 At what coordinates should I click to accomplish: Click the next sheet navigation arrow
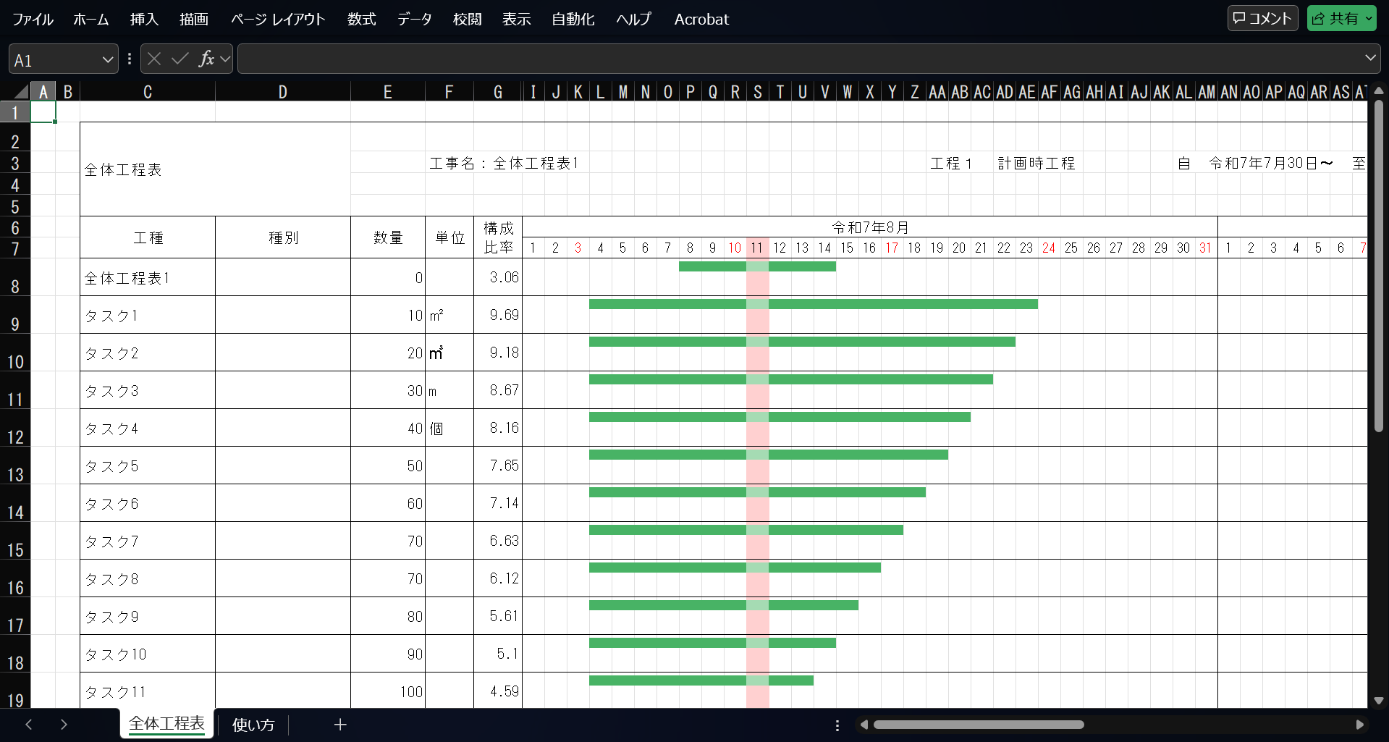[x=64, y=725]
